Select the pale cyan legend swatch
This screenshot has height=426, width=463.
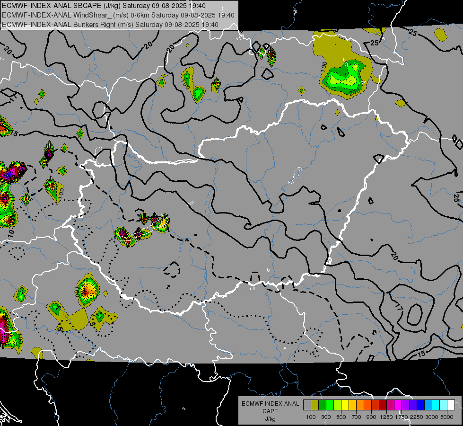(444, 405)
